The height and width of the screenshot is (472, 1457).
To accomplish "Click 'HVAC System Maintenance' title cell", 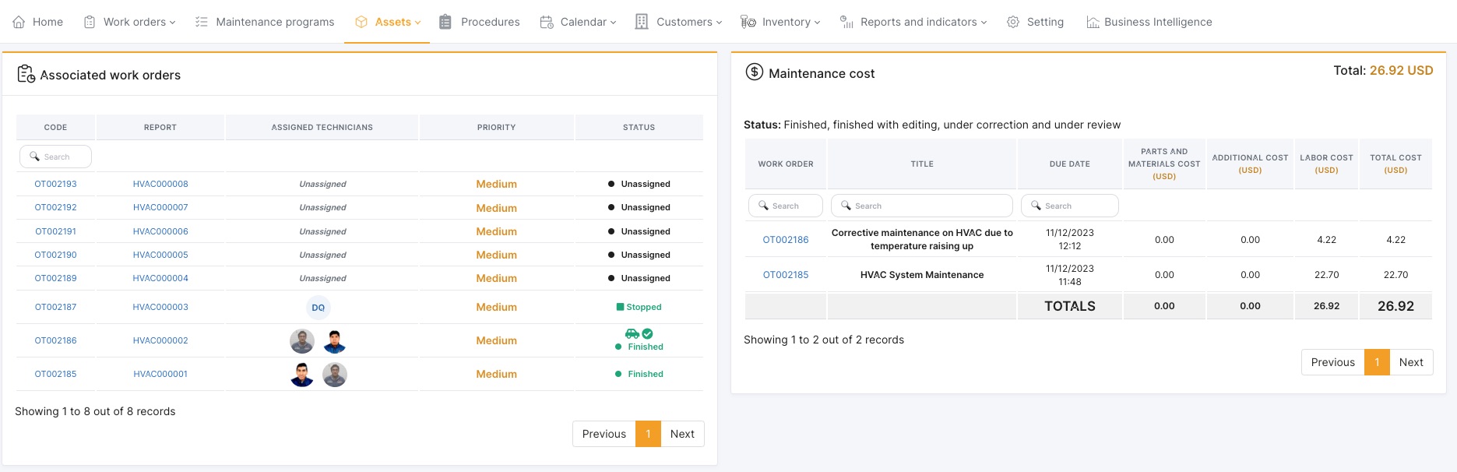I will 922,275.
